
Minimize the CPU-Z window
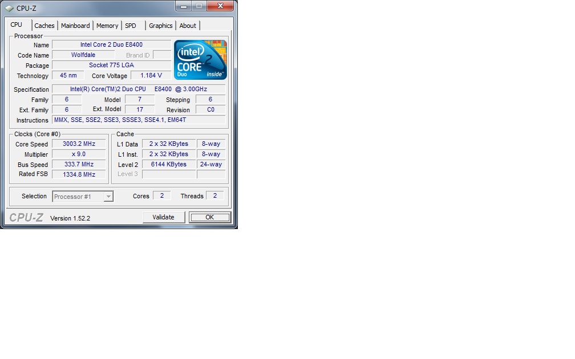(183, 6)
